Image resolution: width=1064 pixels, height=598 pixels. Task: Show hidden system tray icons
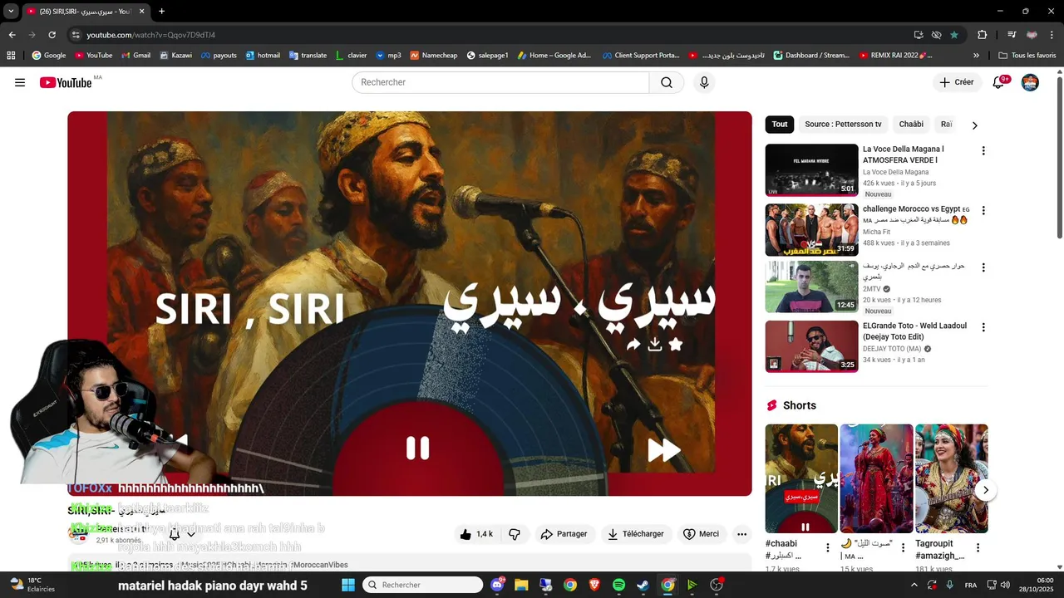pos(914,585)
